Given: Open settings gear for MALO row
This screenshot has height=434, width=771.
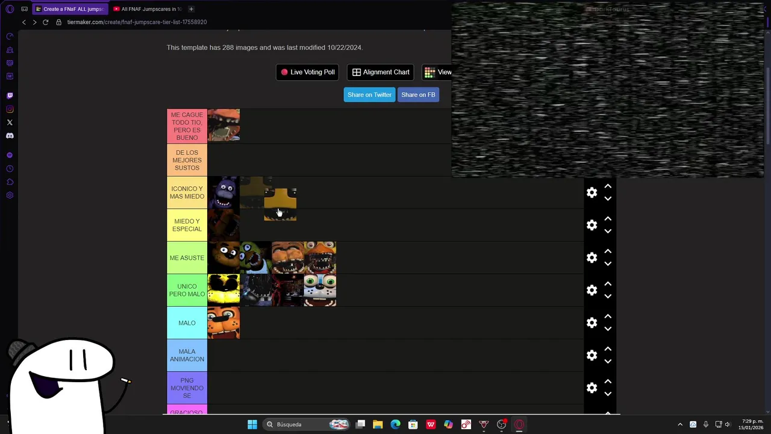Looking at the screenshot, I should (592, 322).
